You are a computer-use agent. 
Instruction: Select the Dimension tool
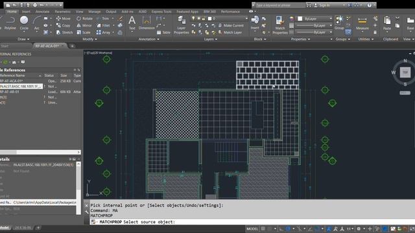(x=147, y=23)
